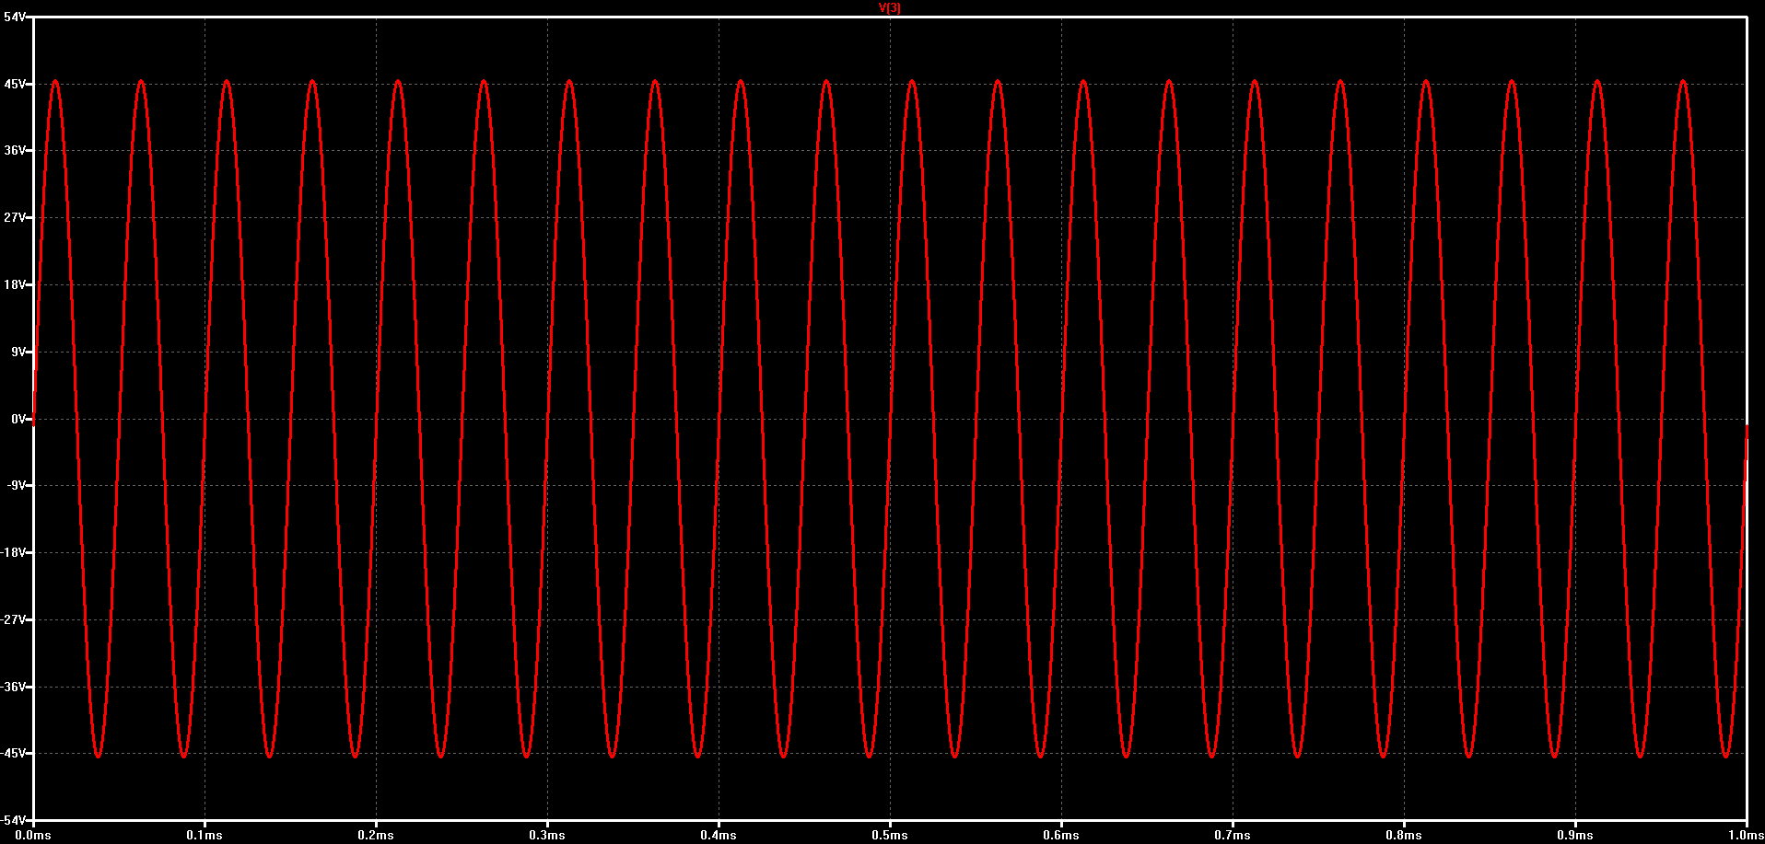Click the 45V vertical axis label
Image resolution: width=1765 pixels, height=844 pixels.
[15, 84]
